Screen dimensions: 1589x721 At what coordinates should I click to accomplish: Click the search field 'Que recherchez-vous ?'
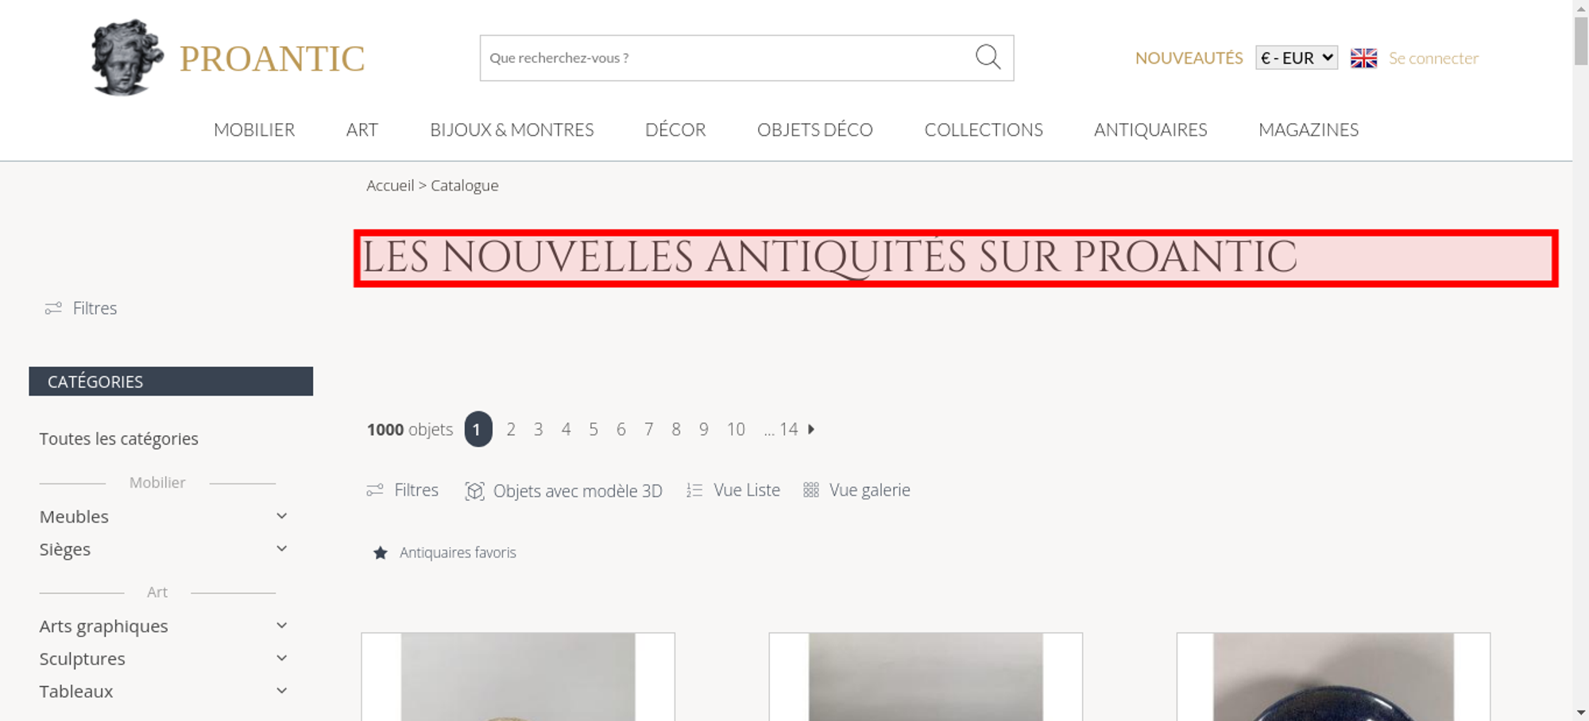click(723, 58)
